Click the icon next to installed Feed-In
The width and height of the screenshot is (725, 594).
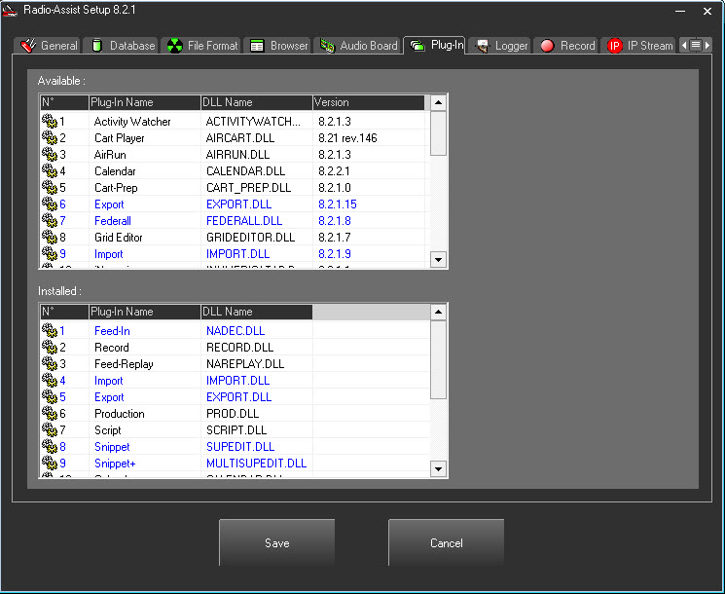49,331
